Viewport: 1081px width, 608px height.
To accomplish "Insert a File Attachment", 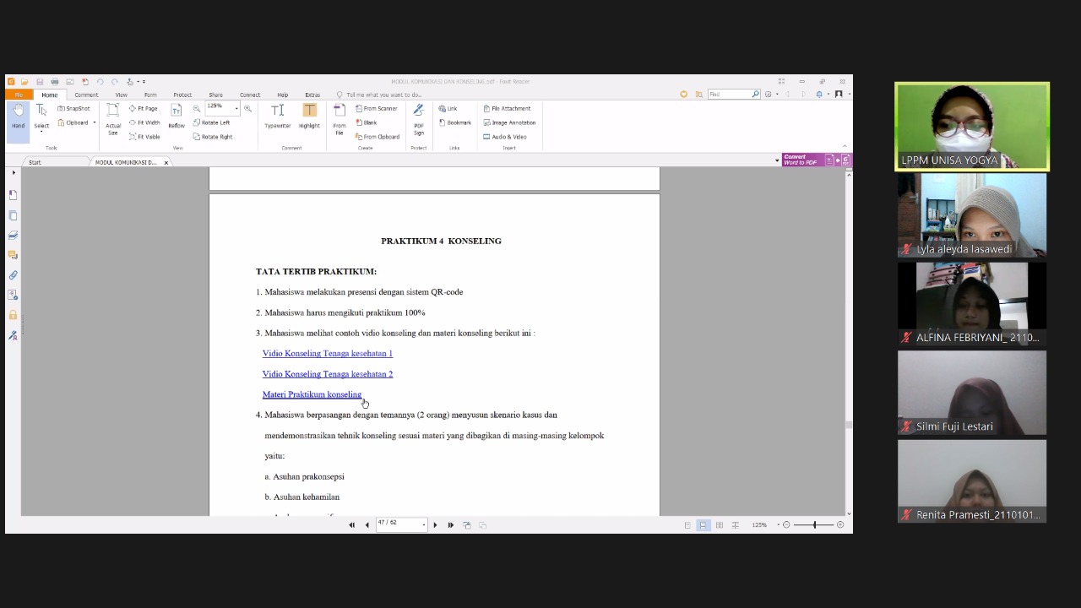I will point(507,108).
